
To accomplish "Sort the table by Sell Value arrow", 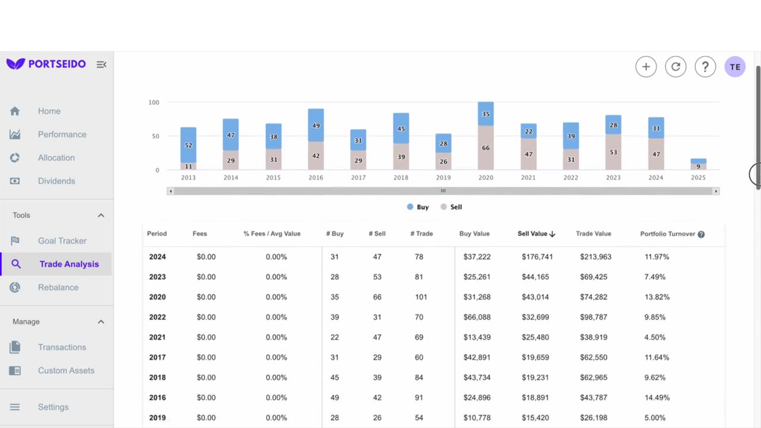I will coord(552,234).
